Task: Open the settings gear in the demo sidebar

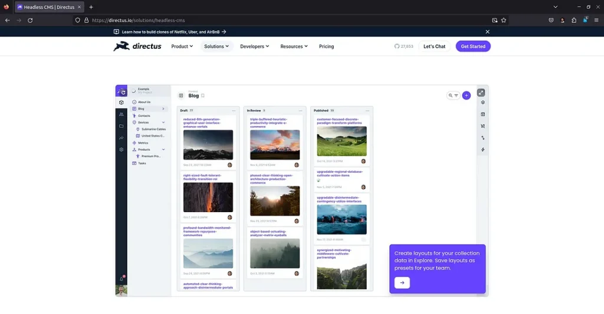Action: tap(121, 150)
